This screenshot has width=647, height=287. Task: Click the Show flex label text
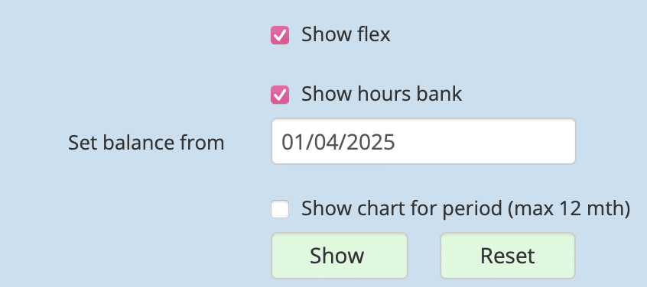(346, 34)
